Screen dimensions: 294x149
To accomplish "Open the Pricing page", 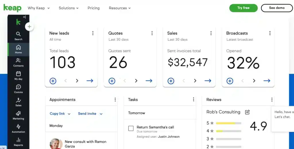I will coord(94,8).
